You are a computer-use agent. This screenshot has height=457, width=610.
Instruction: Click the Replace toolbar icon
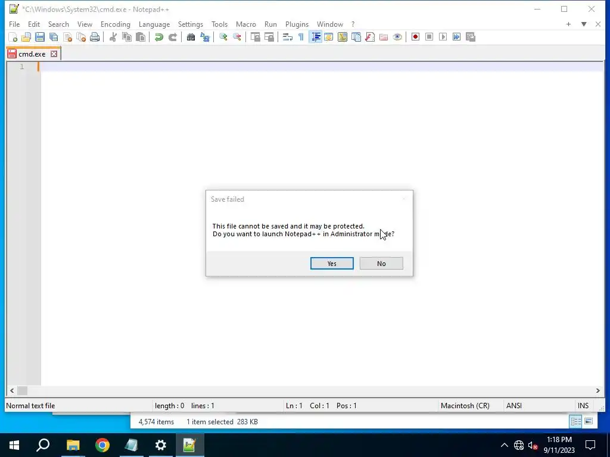pyautogui.click(x=205, y=37)
